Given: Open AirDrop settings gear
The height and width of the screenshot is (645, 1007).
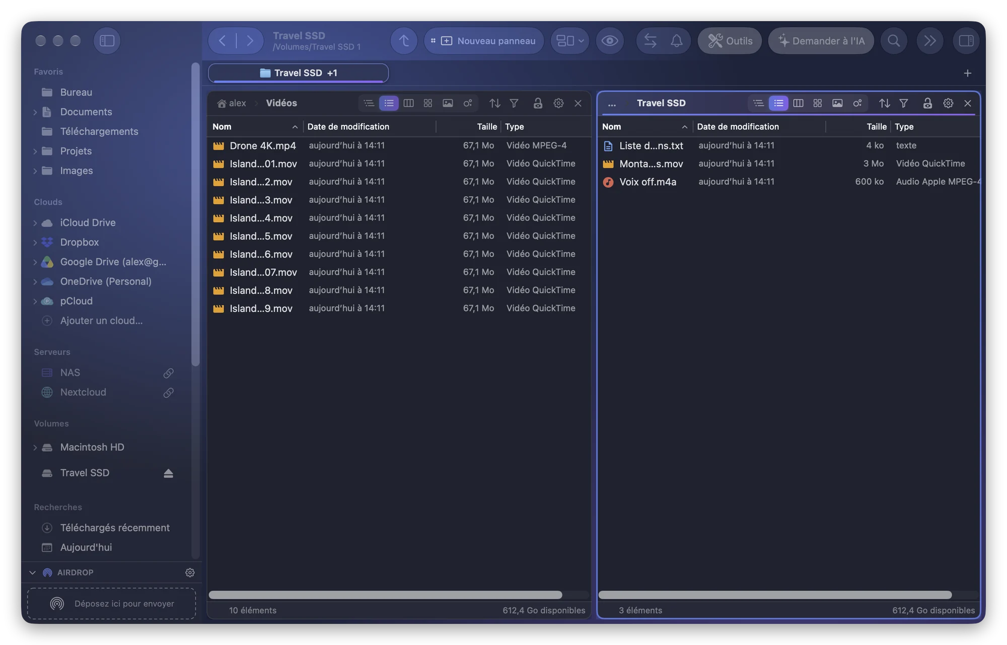Looking at the screenshot, I should point(190,572).
